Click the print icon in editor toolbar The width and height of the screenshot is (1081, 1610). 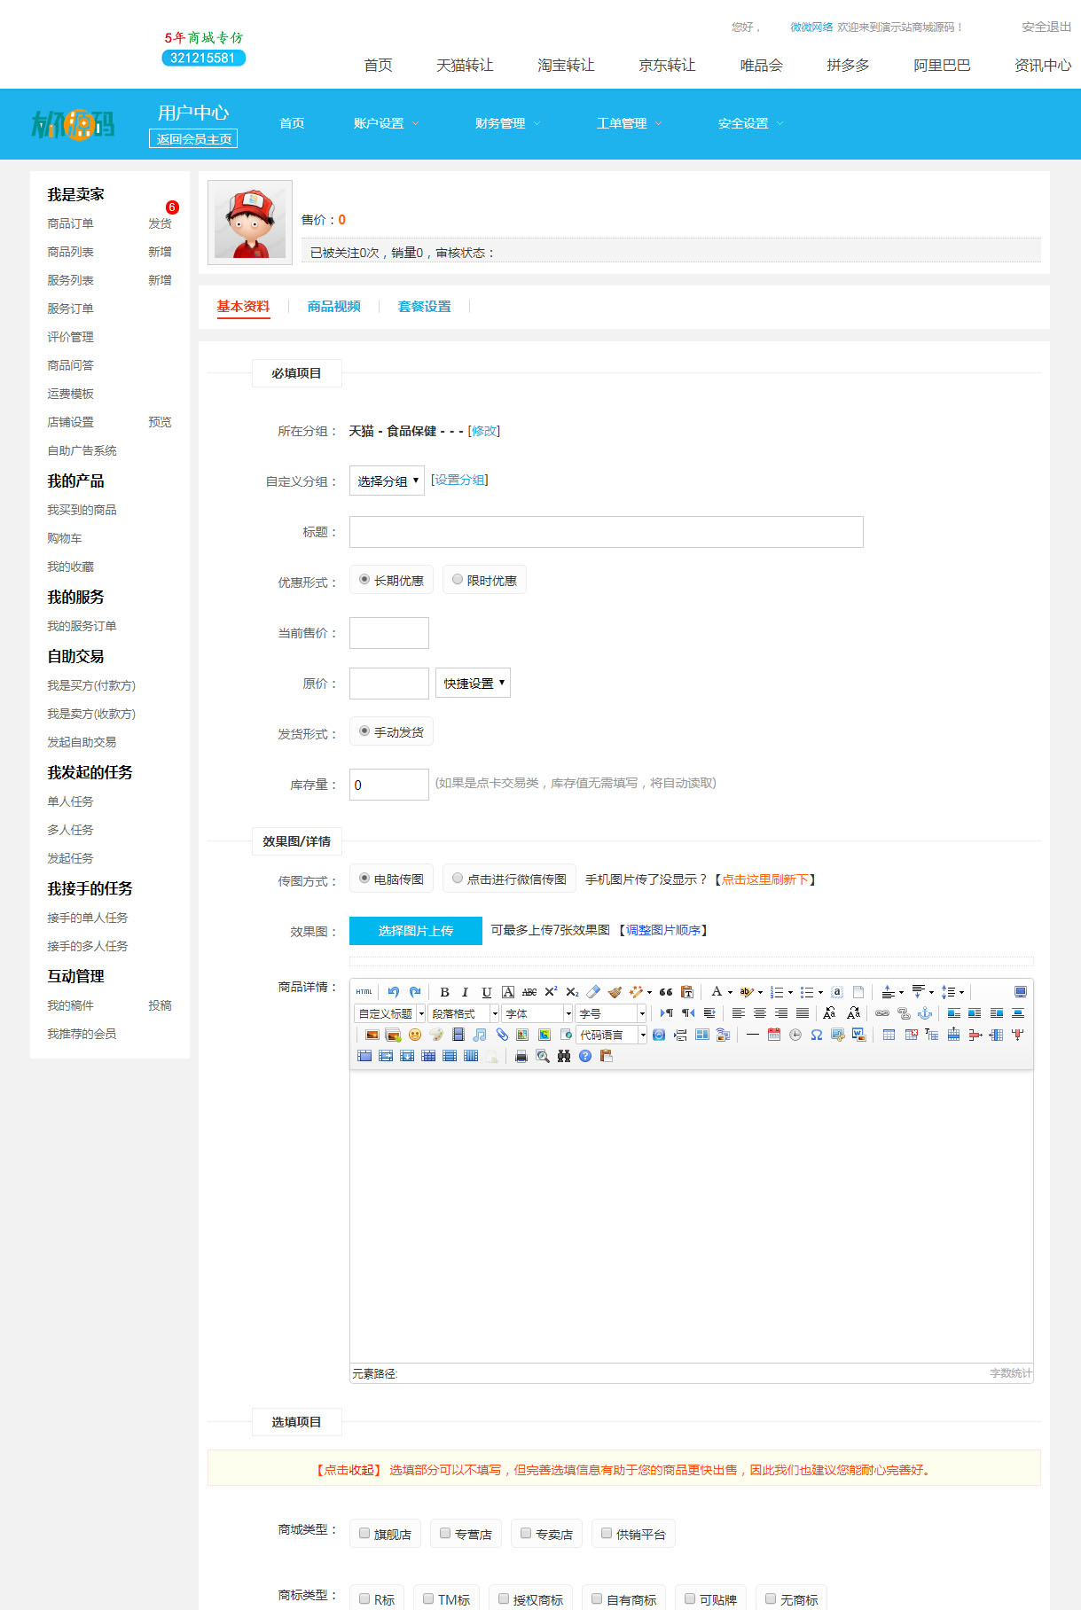pos(521,1056)
